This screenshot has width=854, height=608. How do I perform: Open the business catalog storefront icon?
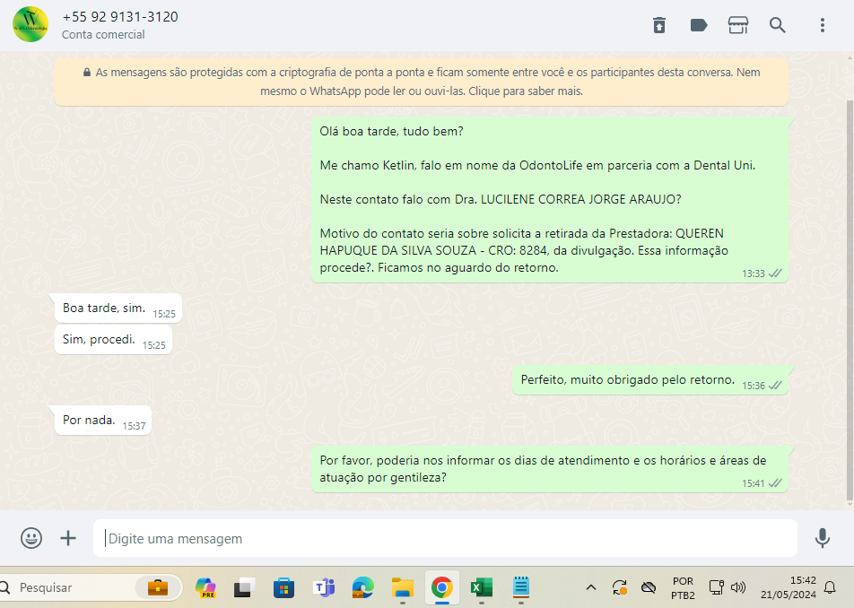tap(737, 25)
